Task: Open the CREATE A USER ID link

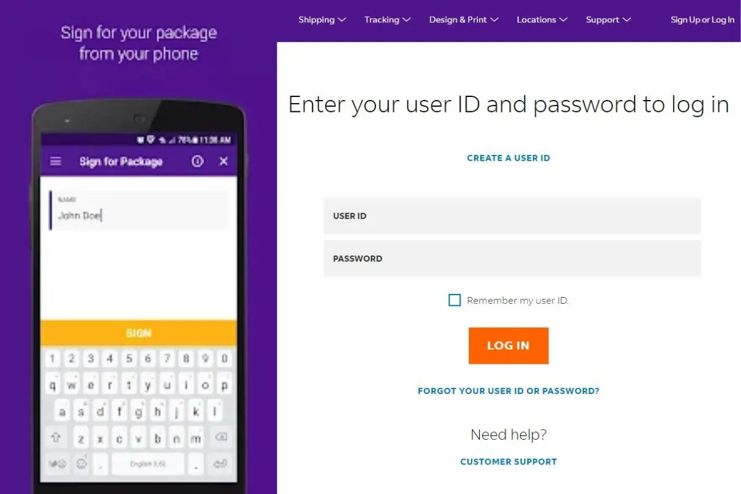Action: point(508,157)
